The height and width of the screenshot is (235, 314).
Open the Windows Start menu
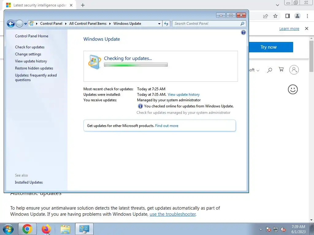point(8,229)
